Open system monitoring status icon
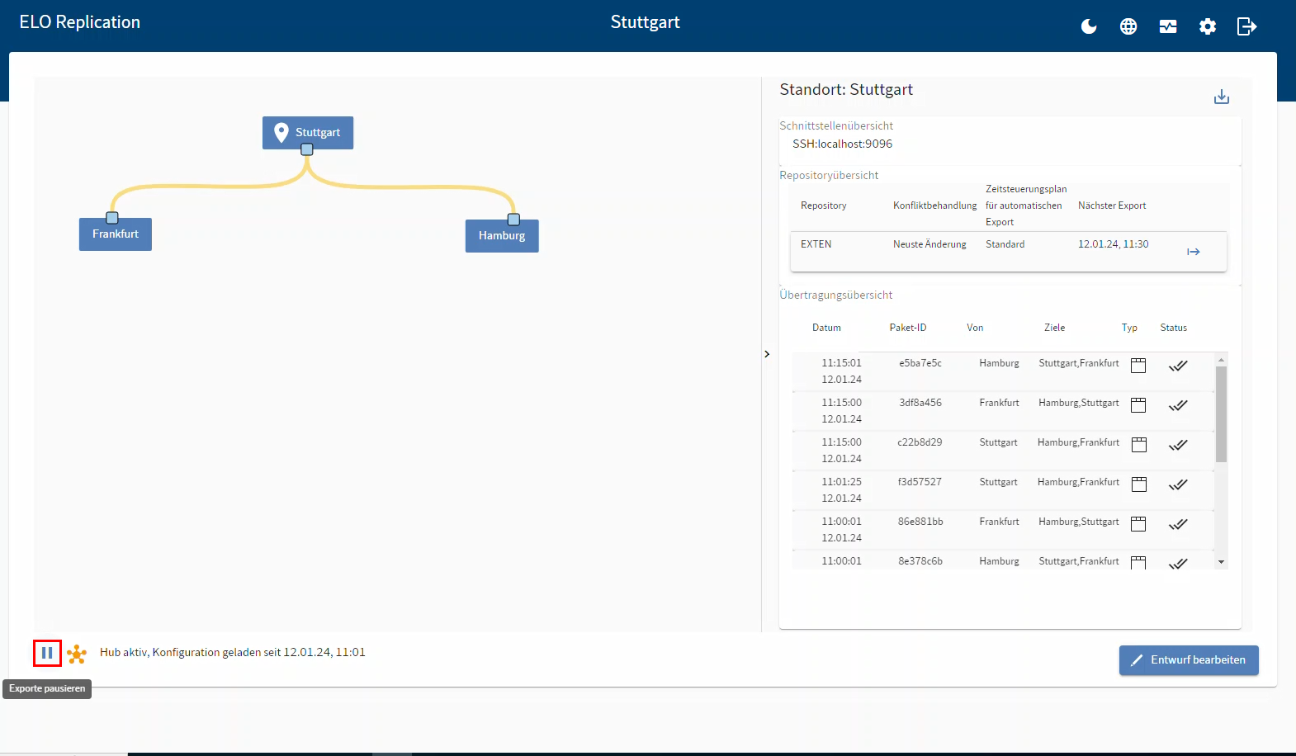The height and width of the screenshot is (756, 1296). point(1168,26)
